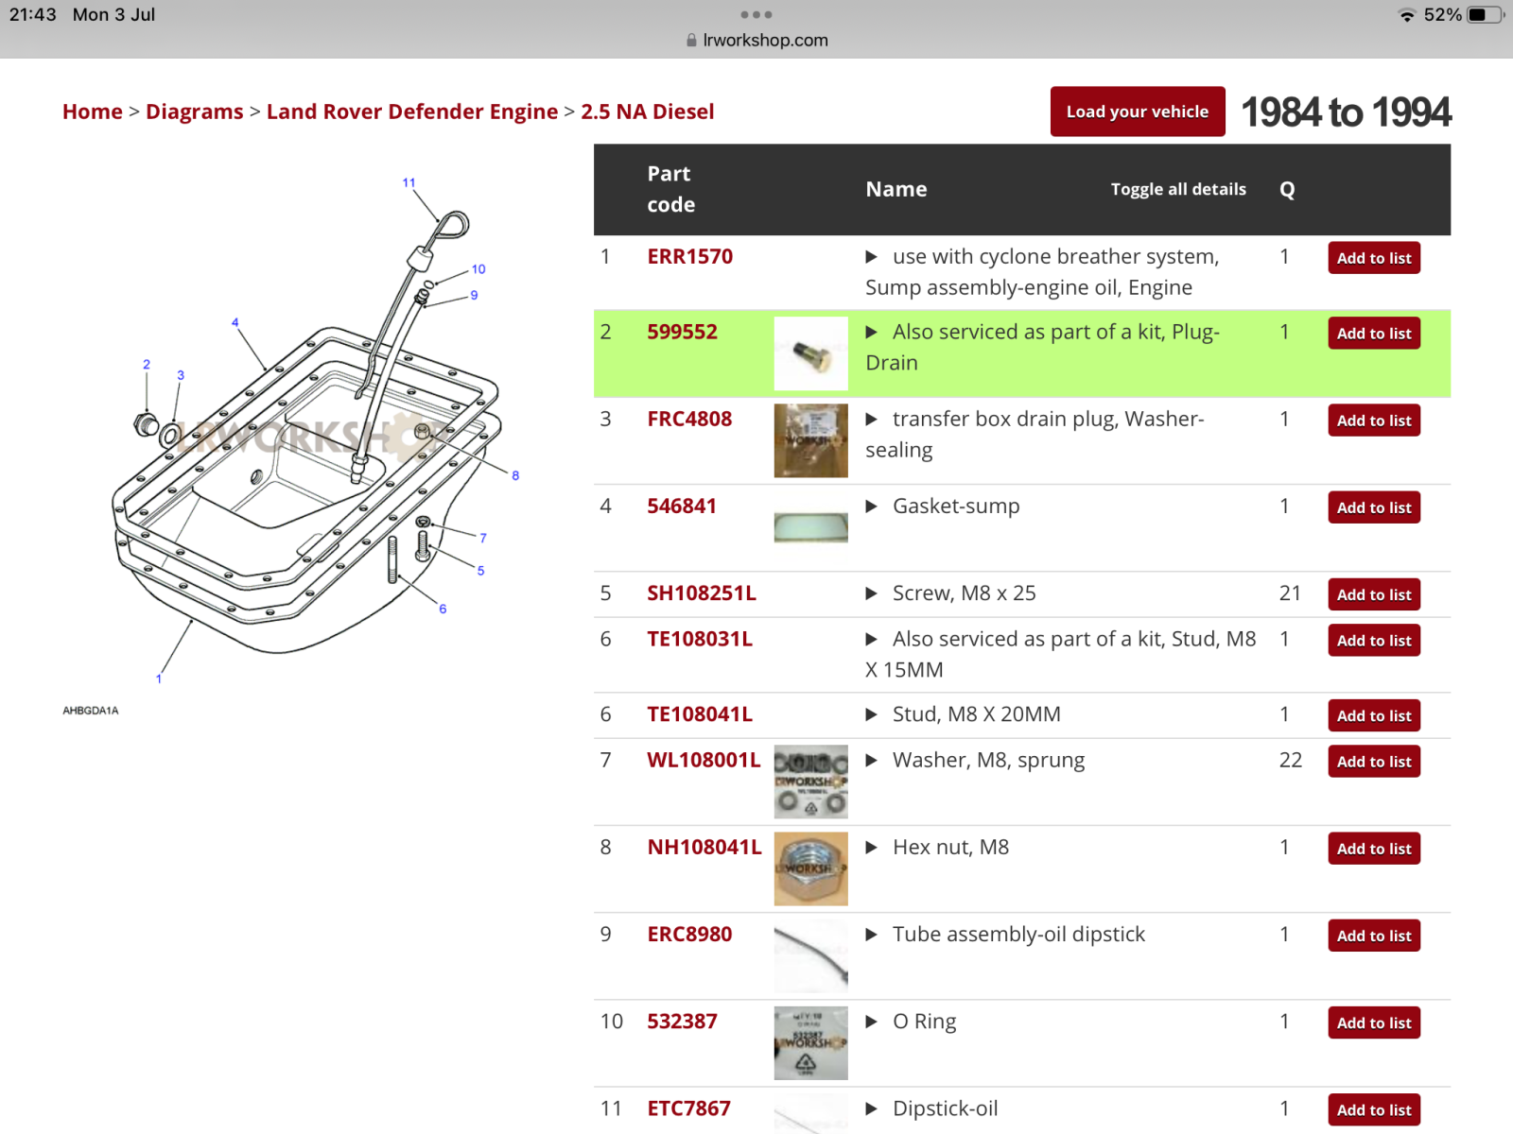
Task: Click callout number 2 on sump diagram
Action: coord(147,364)
